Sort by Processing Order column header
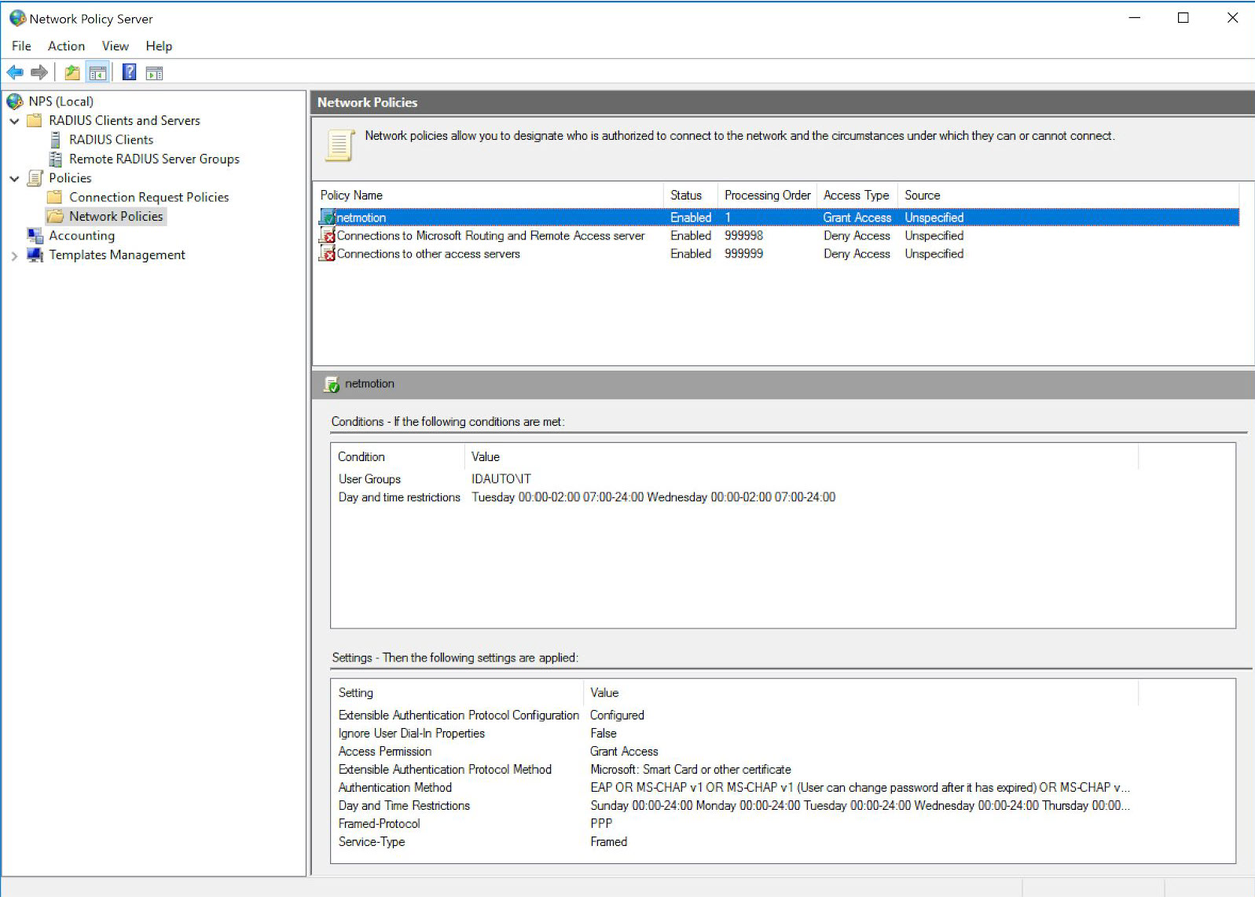 click(x=767, y=195)
